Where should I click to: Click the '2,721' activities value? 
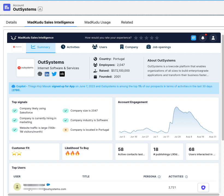pyautogui.click(x=172, y=188)
